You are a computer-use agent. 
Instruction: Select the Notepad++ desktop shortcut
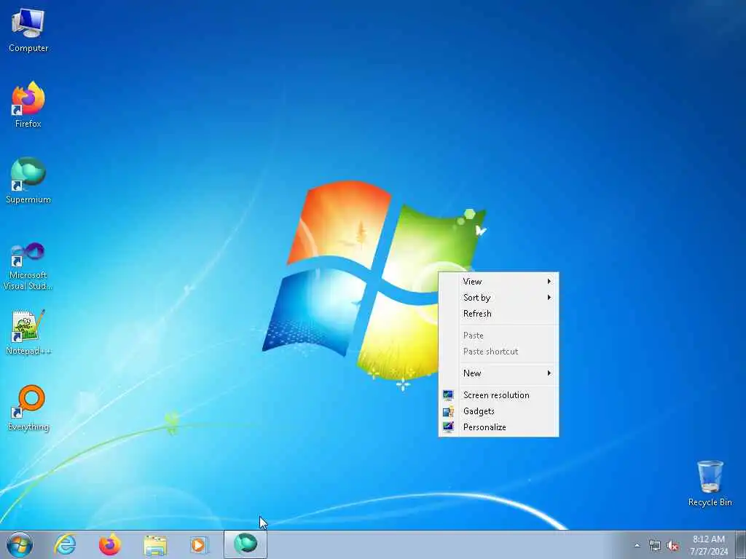(x=28, y=333)
